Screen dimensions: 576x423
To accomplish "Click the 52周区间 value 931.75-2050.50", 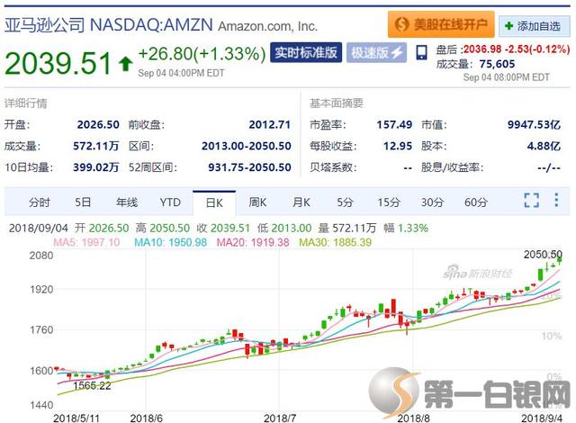I will tap(249, 167).
